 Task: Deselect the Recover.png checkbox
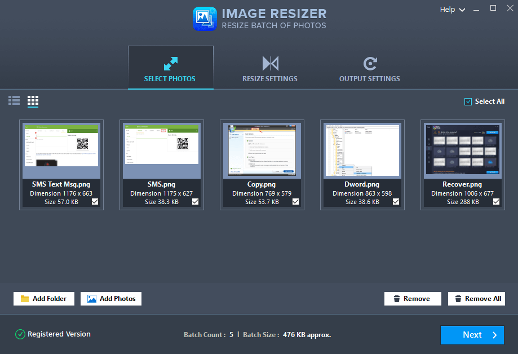495,201
